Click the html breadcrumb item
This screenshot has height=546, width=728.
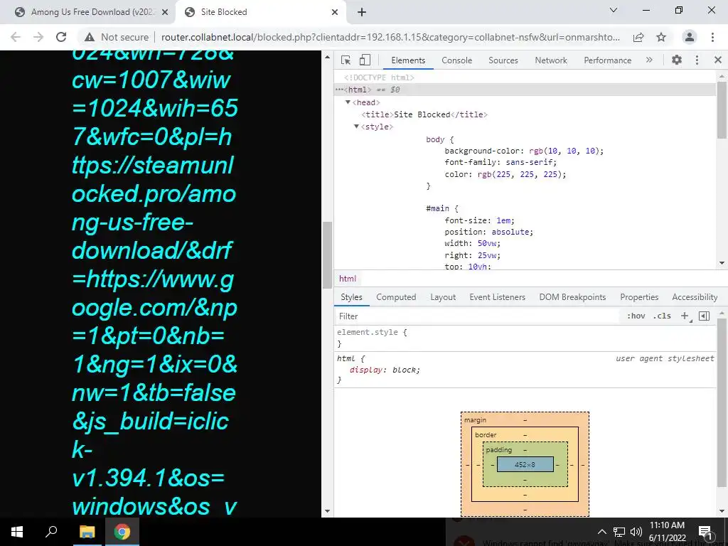point(347,279)
